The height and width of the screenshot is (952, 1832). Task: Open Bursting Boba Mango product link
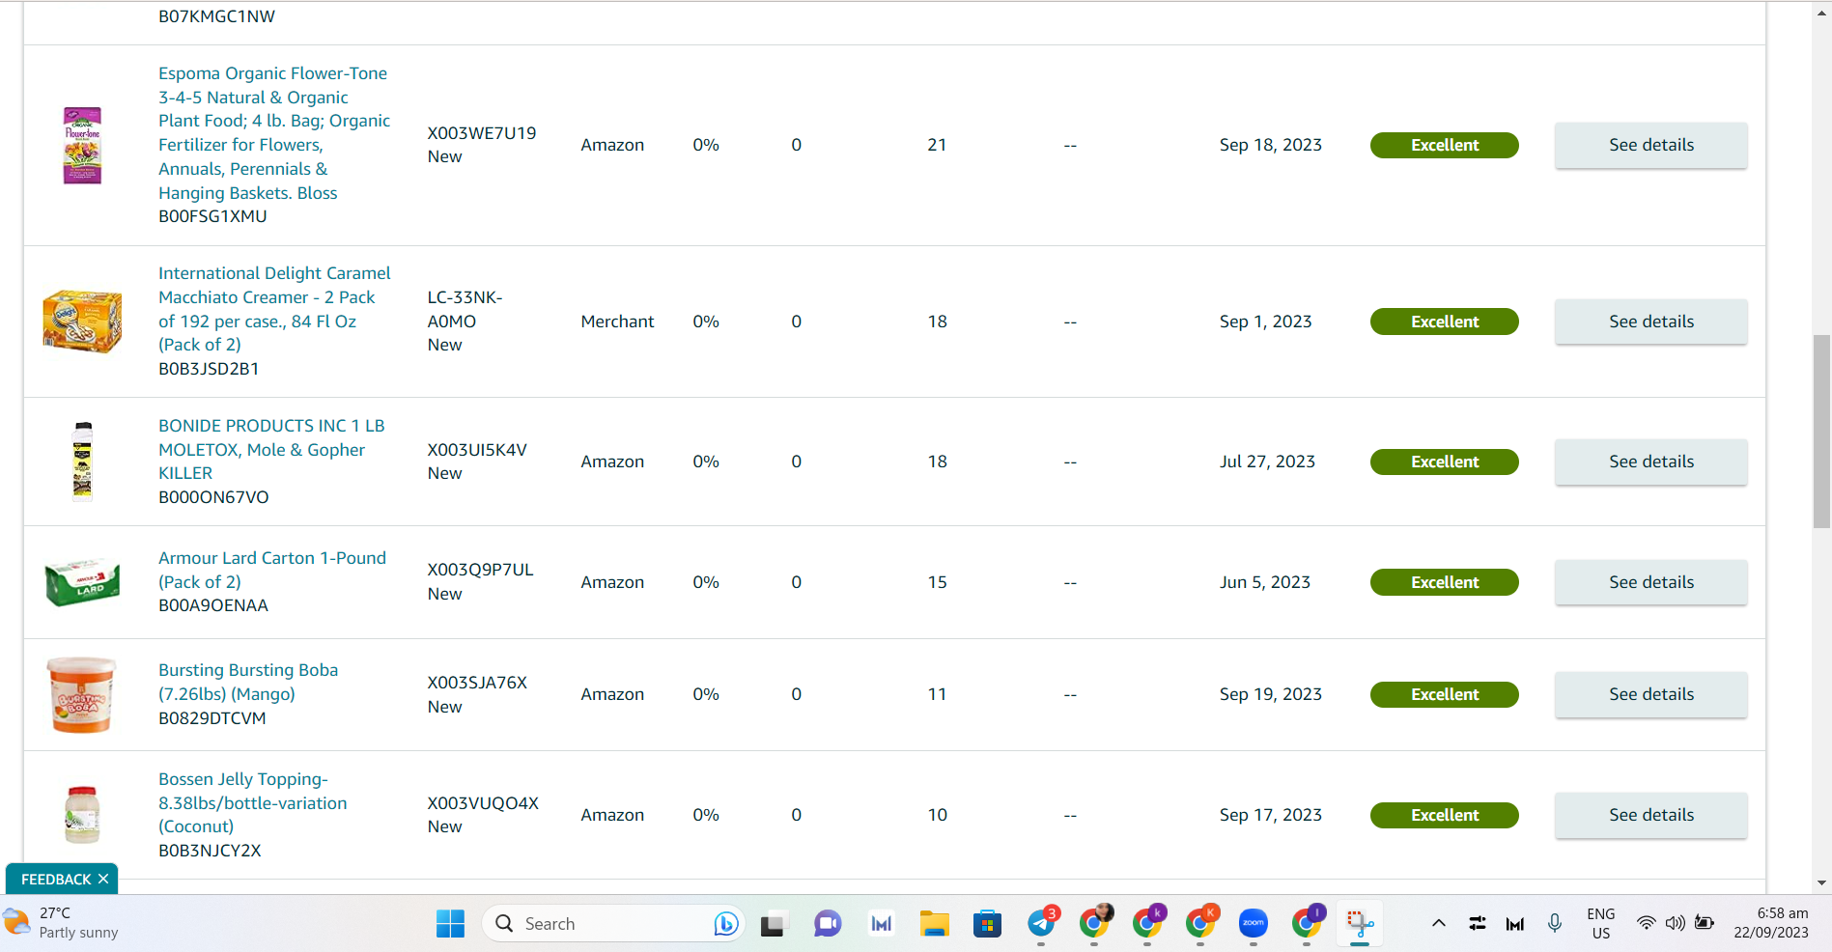tap(248, 682)
